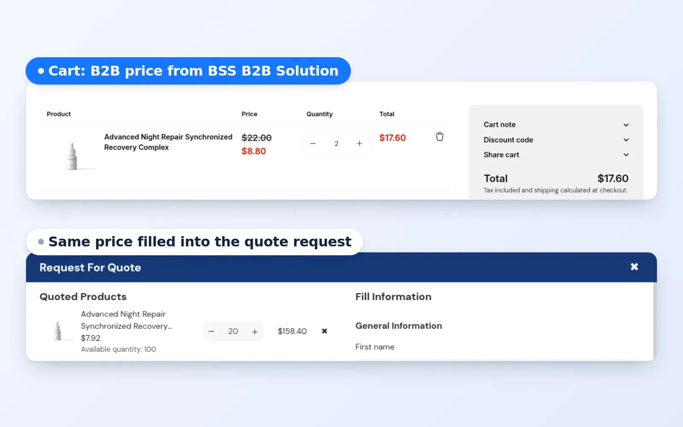Increase cart quantity with plus button

tap(359, 143)
